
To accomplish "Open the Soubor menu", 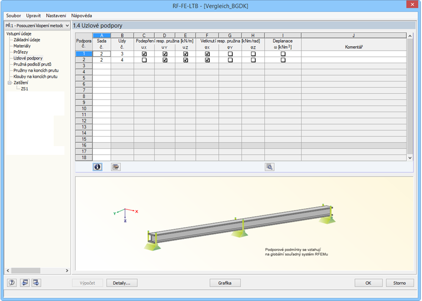I will point(13,16).
